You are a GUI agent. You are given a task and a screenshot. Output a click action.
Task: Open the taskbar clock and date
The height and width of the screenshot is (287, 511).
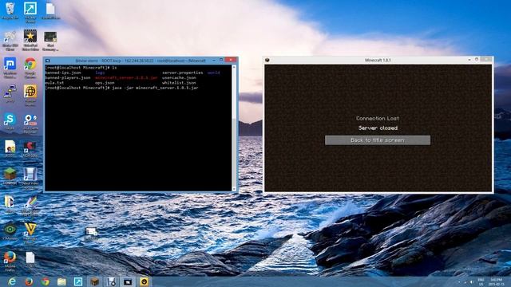coord(496,281)
